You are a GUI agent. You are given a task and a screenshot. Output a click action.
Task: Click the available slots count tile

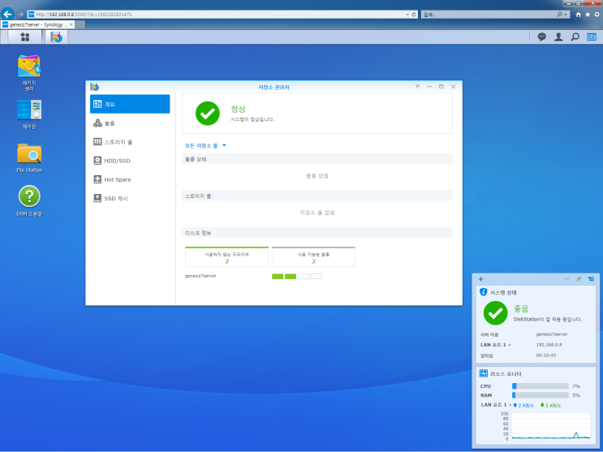(x=313, y=257)
